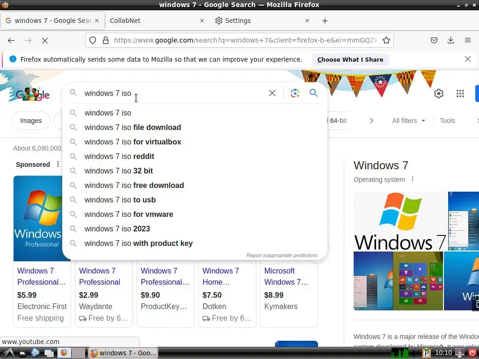Screen dimensions: 479x359
Task: Click the taskbar web browser globe icon
Action: [35, 353]
